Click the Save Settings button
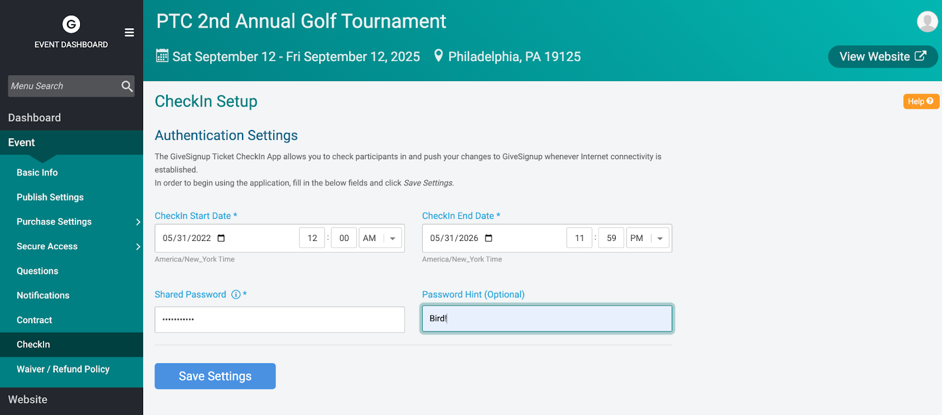The image size is (942, 415). coord(215,376)
